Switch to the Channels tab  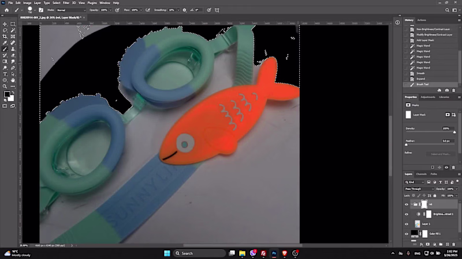[x=421, y=174]
